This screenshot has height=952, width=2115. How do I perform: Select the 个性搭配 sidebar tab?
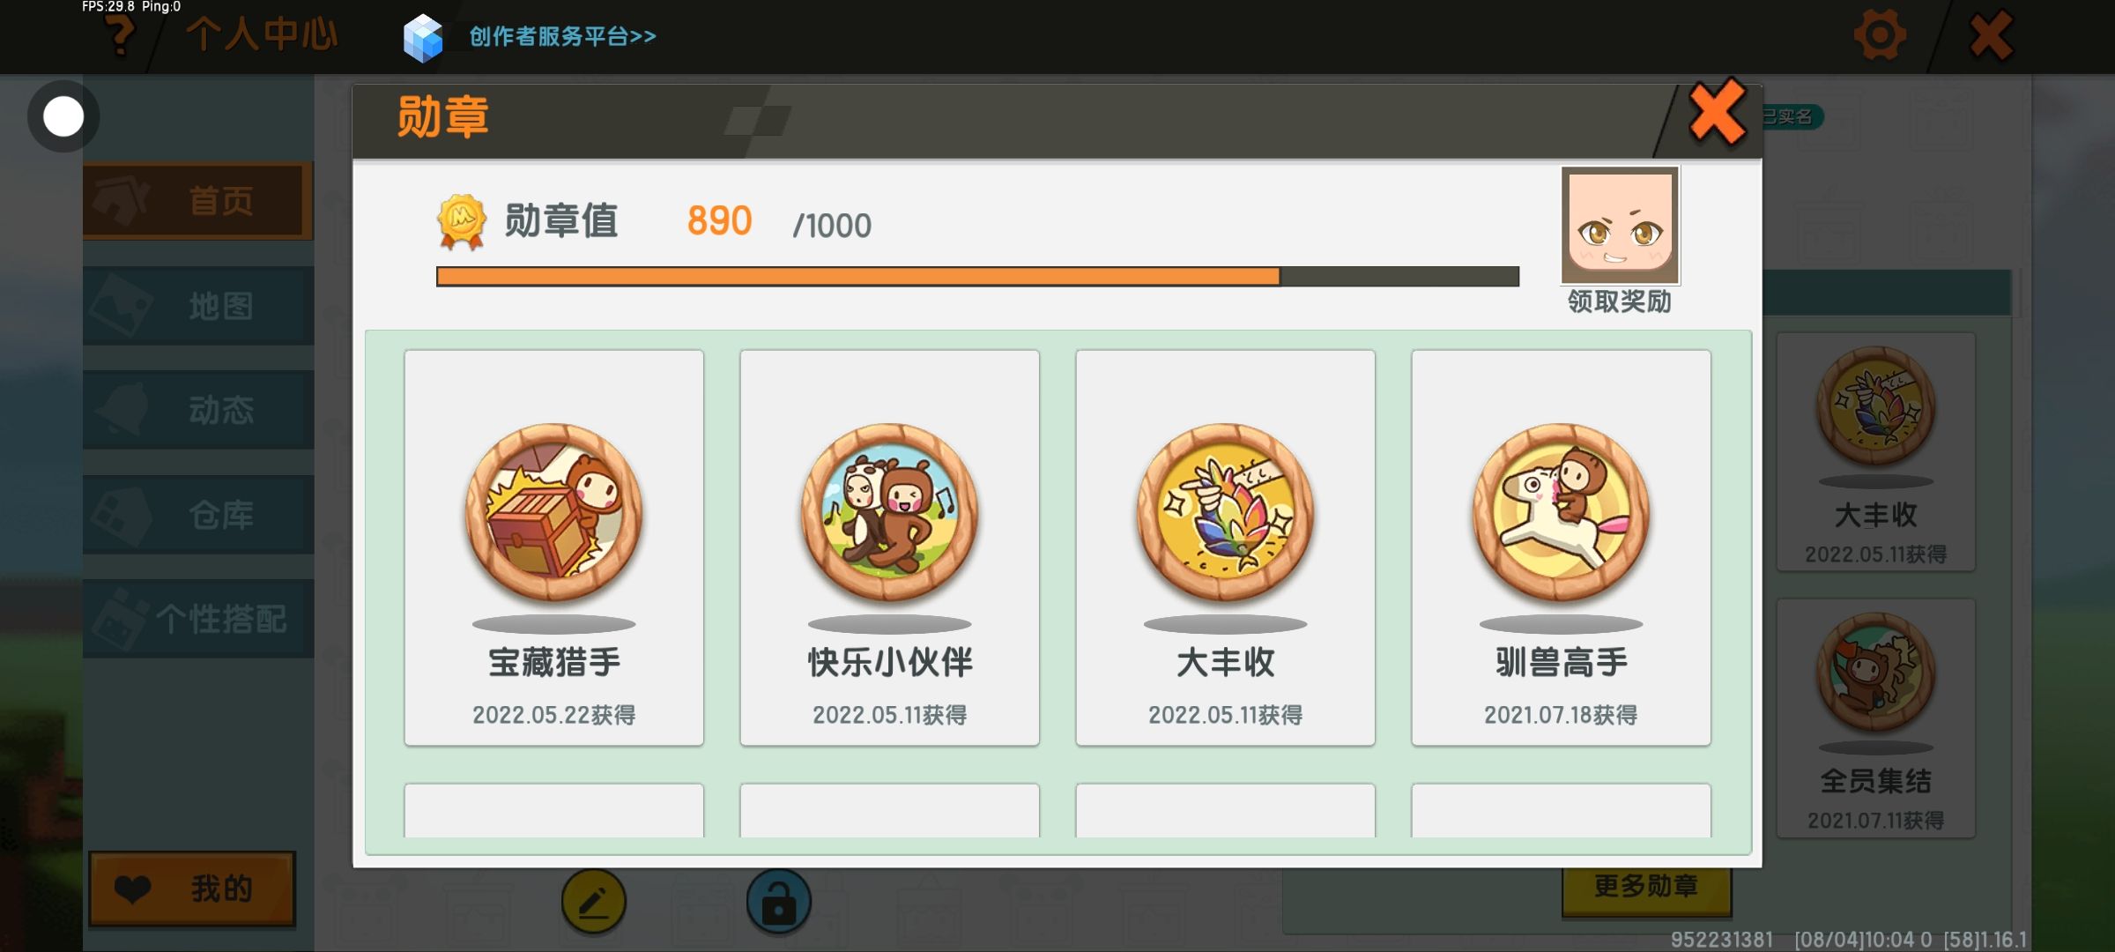point(197,619)
